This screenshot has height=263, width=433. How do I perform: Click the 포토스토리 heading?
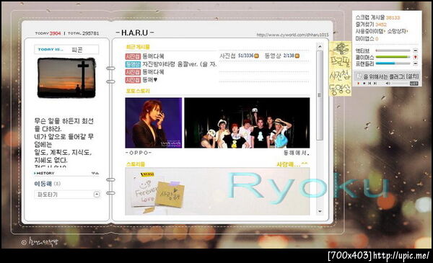pos(138,91)
